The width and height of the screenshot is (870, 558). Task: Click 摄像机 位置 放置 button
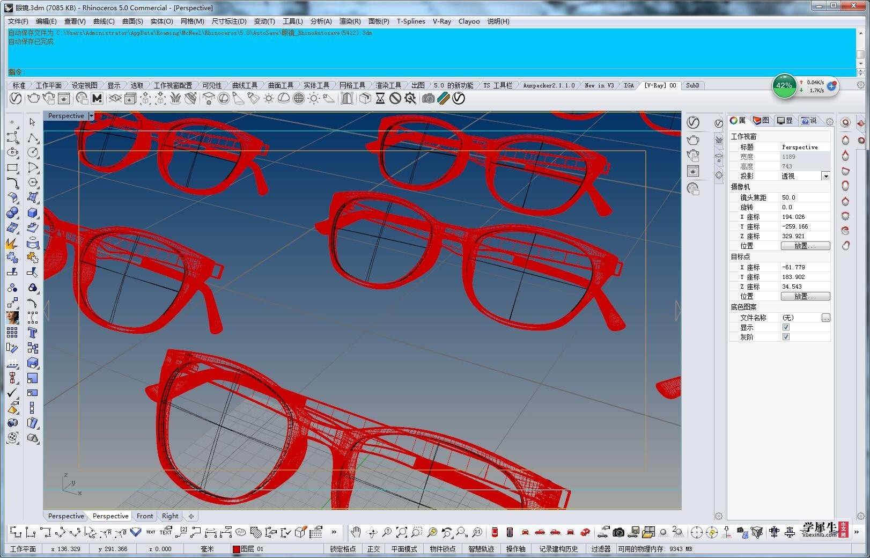(805, 246)
